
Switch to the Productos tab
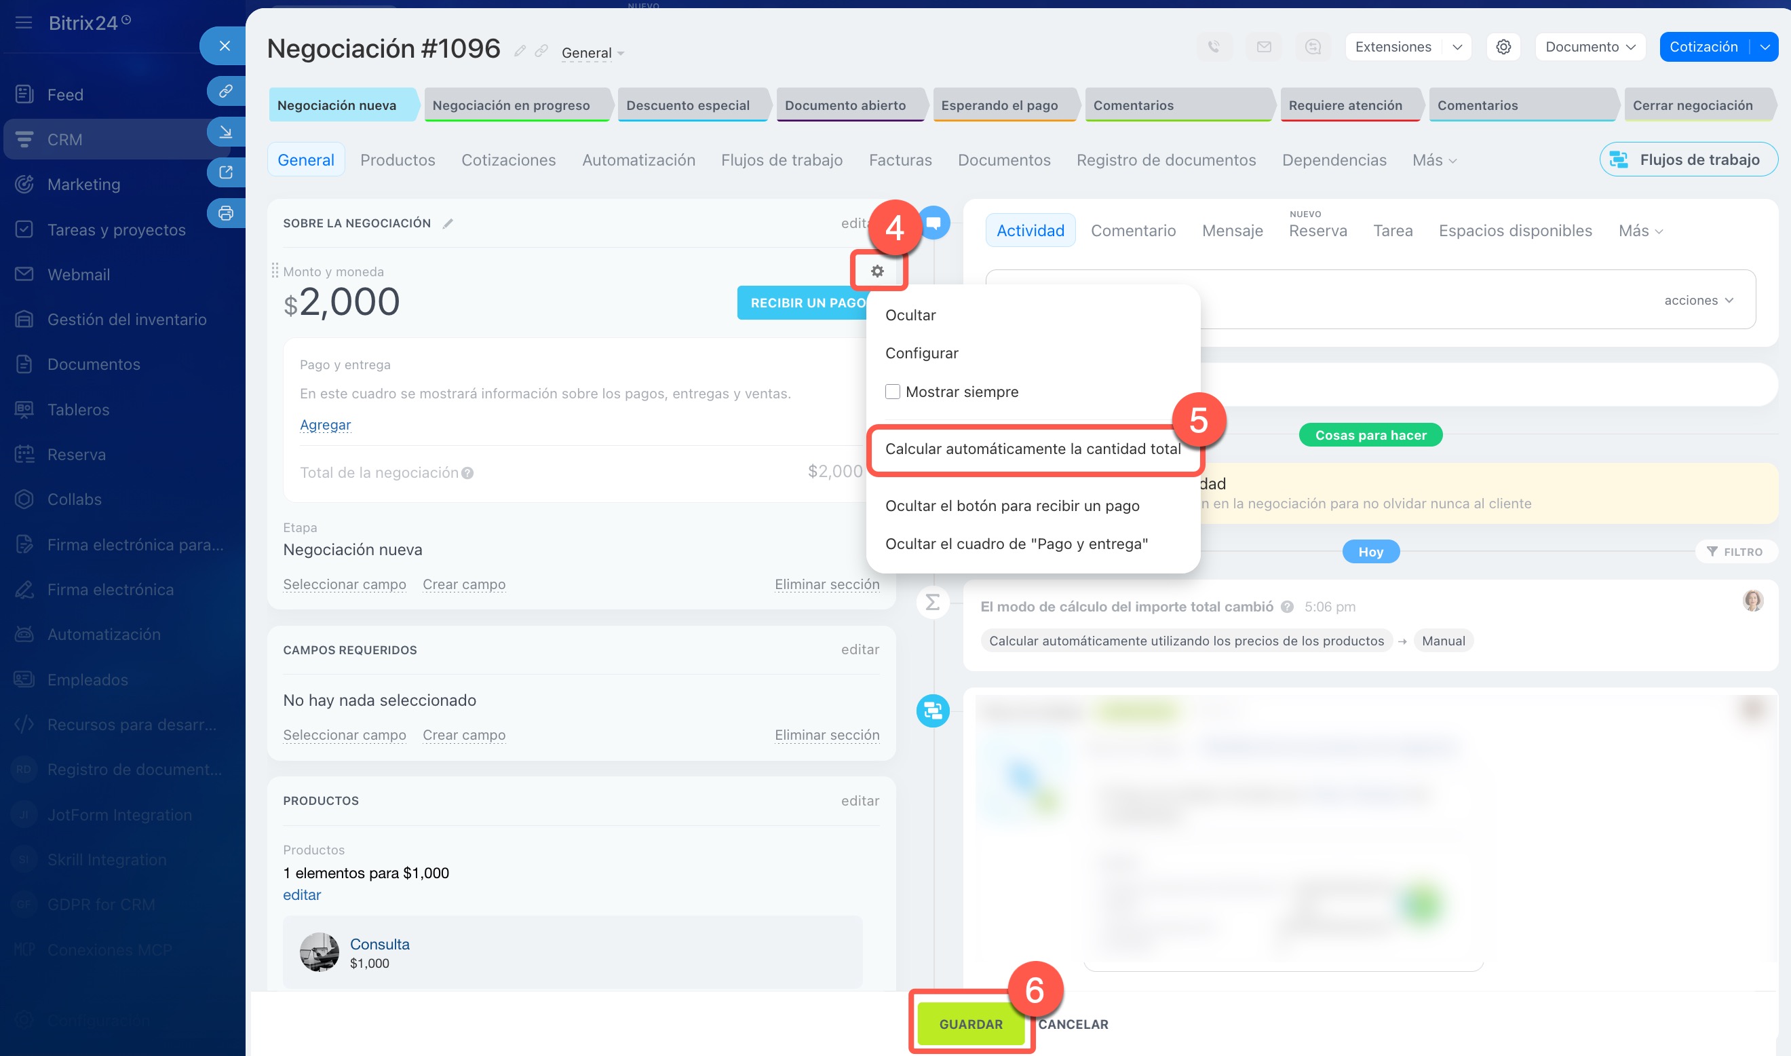point(398,160)
